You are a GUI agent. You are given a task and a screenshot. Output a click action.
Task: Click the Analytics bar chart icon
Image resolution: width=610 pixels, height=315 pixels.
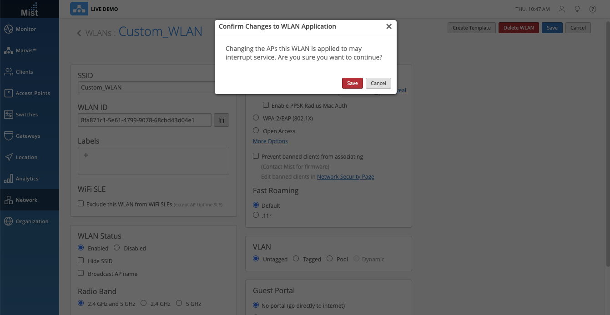(x=8, y=179)
